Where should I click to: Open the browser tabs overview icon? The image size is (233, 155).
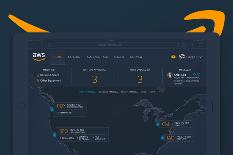(x=201, y=44)
